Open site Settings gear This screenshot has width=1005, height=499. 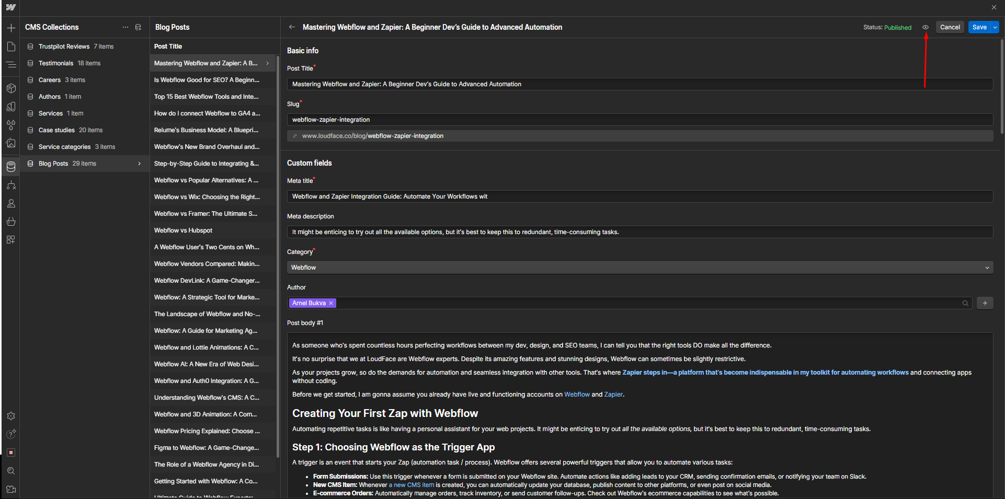click(11, 416)
